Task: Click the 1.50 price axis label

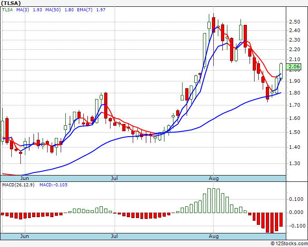Action: (x=295, y=132)
